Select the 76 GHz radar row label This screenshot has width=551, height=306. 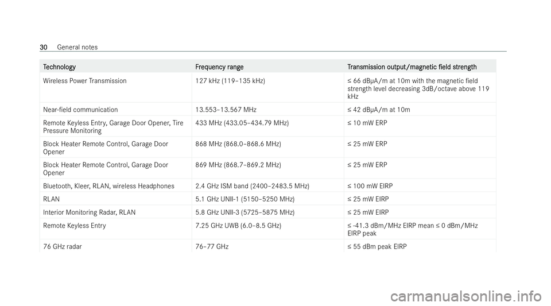pos(62,247)
